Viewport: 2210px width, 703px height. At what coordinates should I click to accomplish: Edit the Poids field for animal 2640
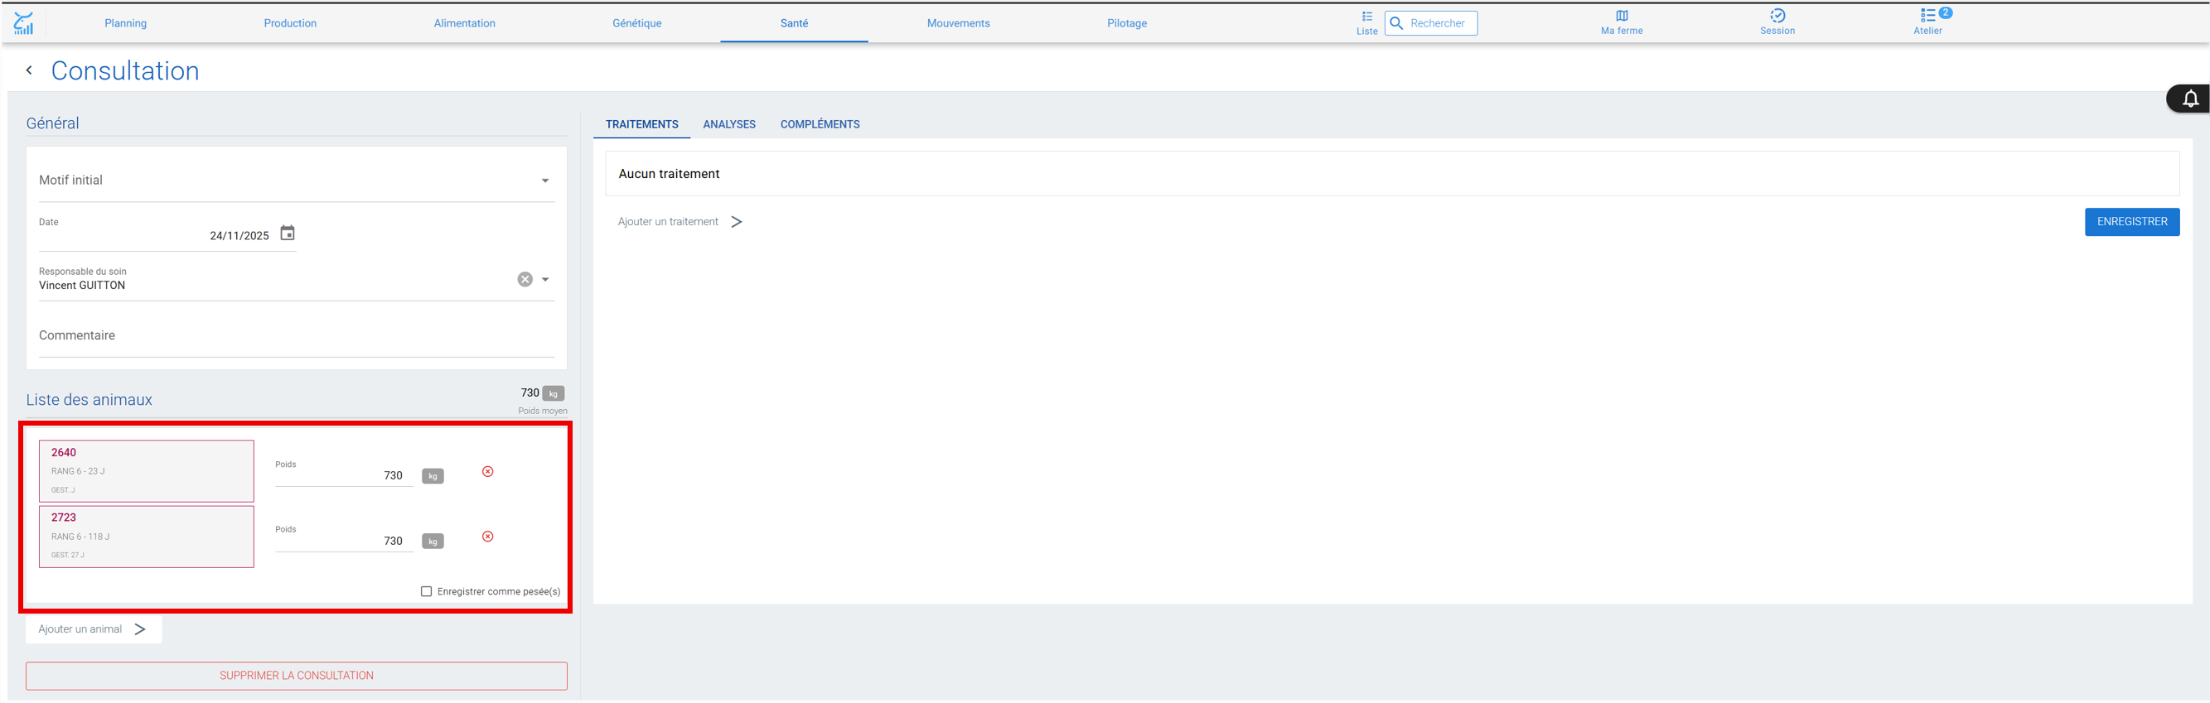(344, 476)
